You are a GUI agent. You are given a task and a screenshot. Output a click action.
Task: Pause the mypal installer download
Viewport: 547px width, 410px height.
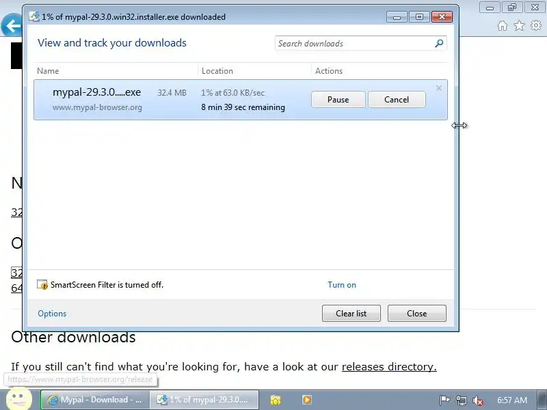click(338, 100)
